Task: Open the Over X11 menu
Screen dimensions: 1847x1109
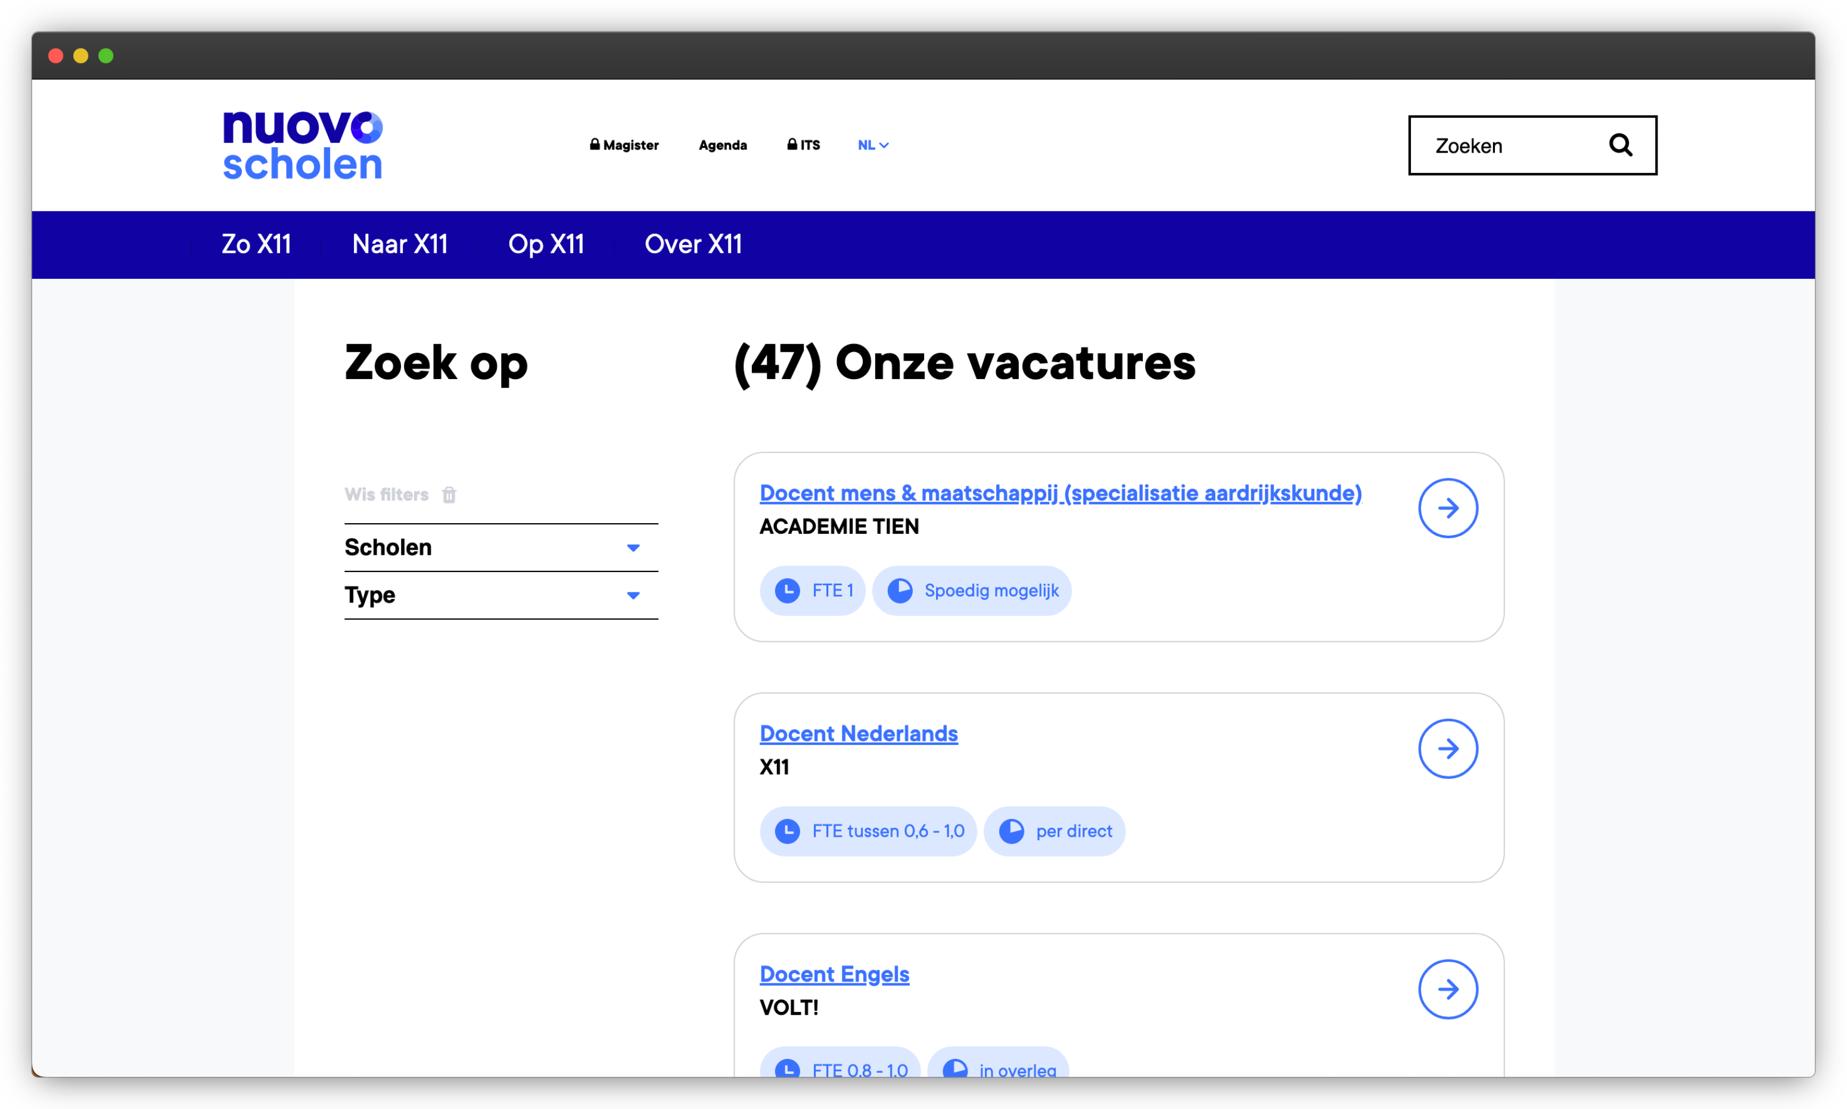Action: tap(694, 244)
